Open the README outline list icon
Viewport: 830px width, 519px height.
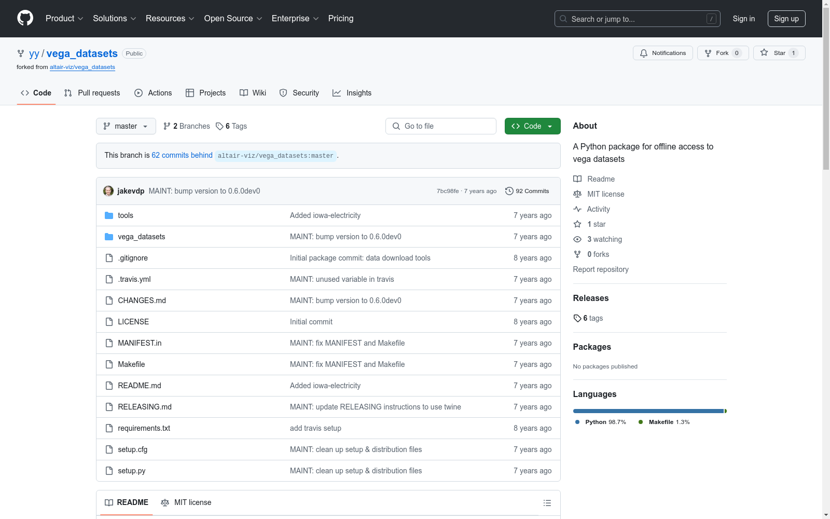pos(547,503)
